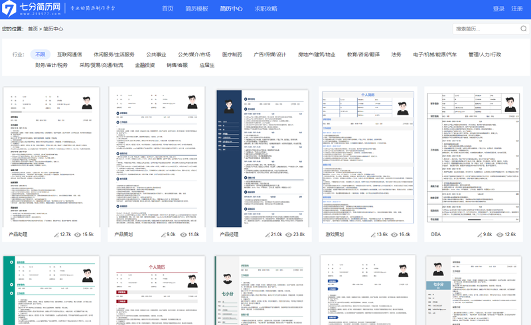The image size is (531, 325).
Task: Click the eye icon on 产品策划 card
Action: (x=184, y=235)
